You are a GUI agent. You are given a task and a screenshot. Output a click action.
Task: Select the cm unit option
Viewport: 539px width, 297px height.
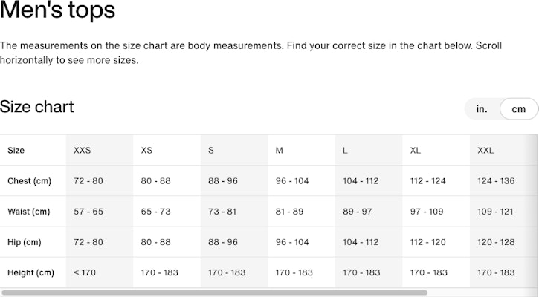click(x=518, y=109)
